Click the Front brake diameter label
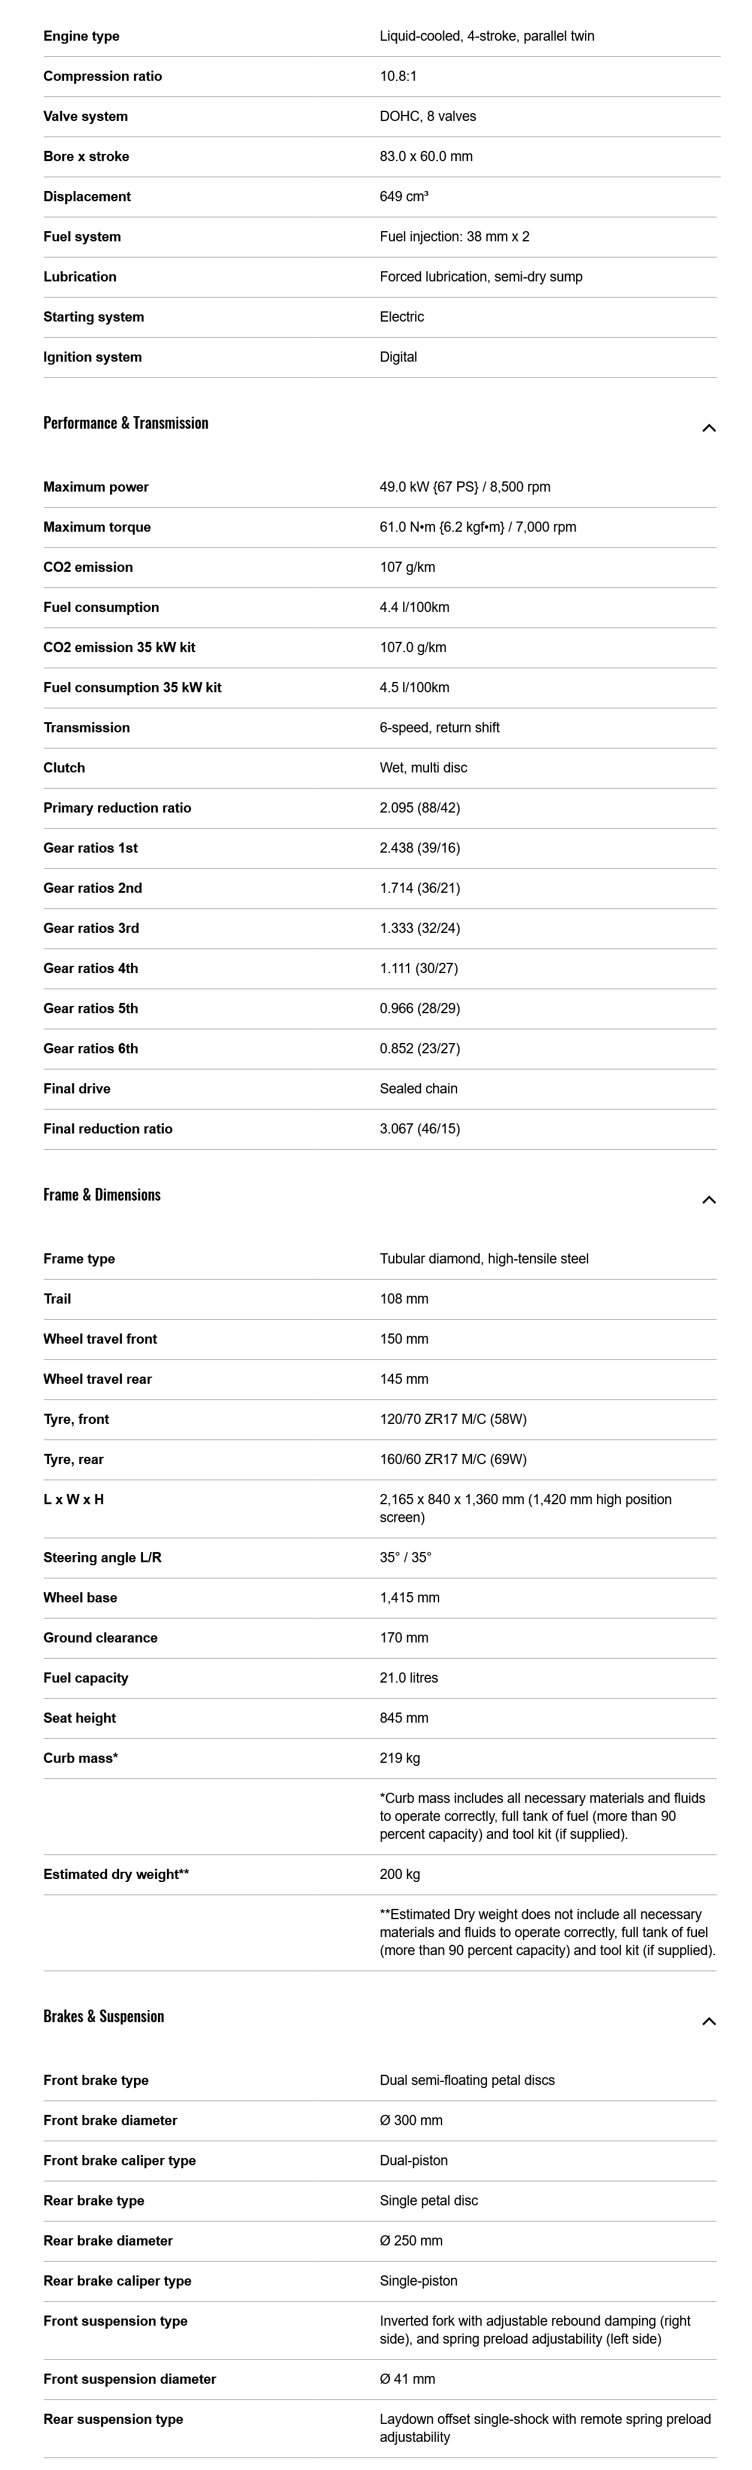The image size is (752, 2470). pyautogui.click(x=110, y=2121)
